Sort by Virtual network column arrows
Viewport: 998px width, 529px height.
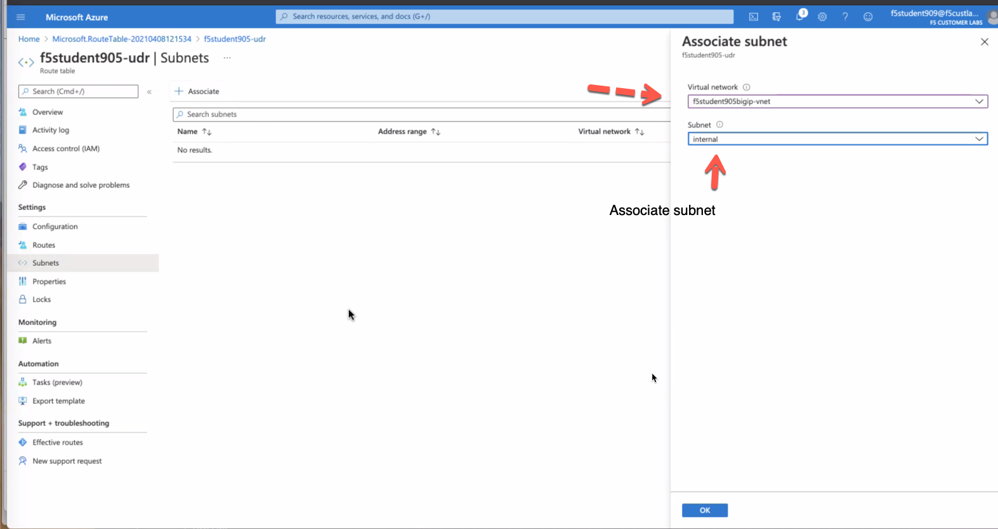[x=640, y=132]
